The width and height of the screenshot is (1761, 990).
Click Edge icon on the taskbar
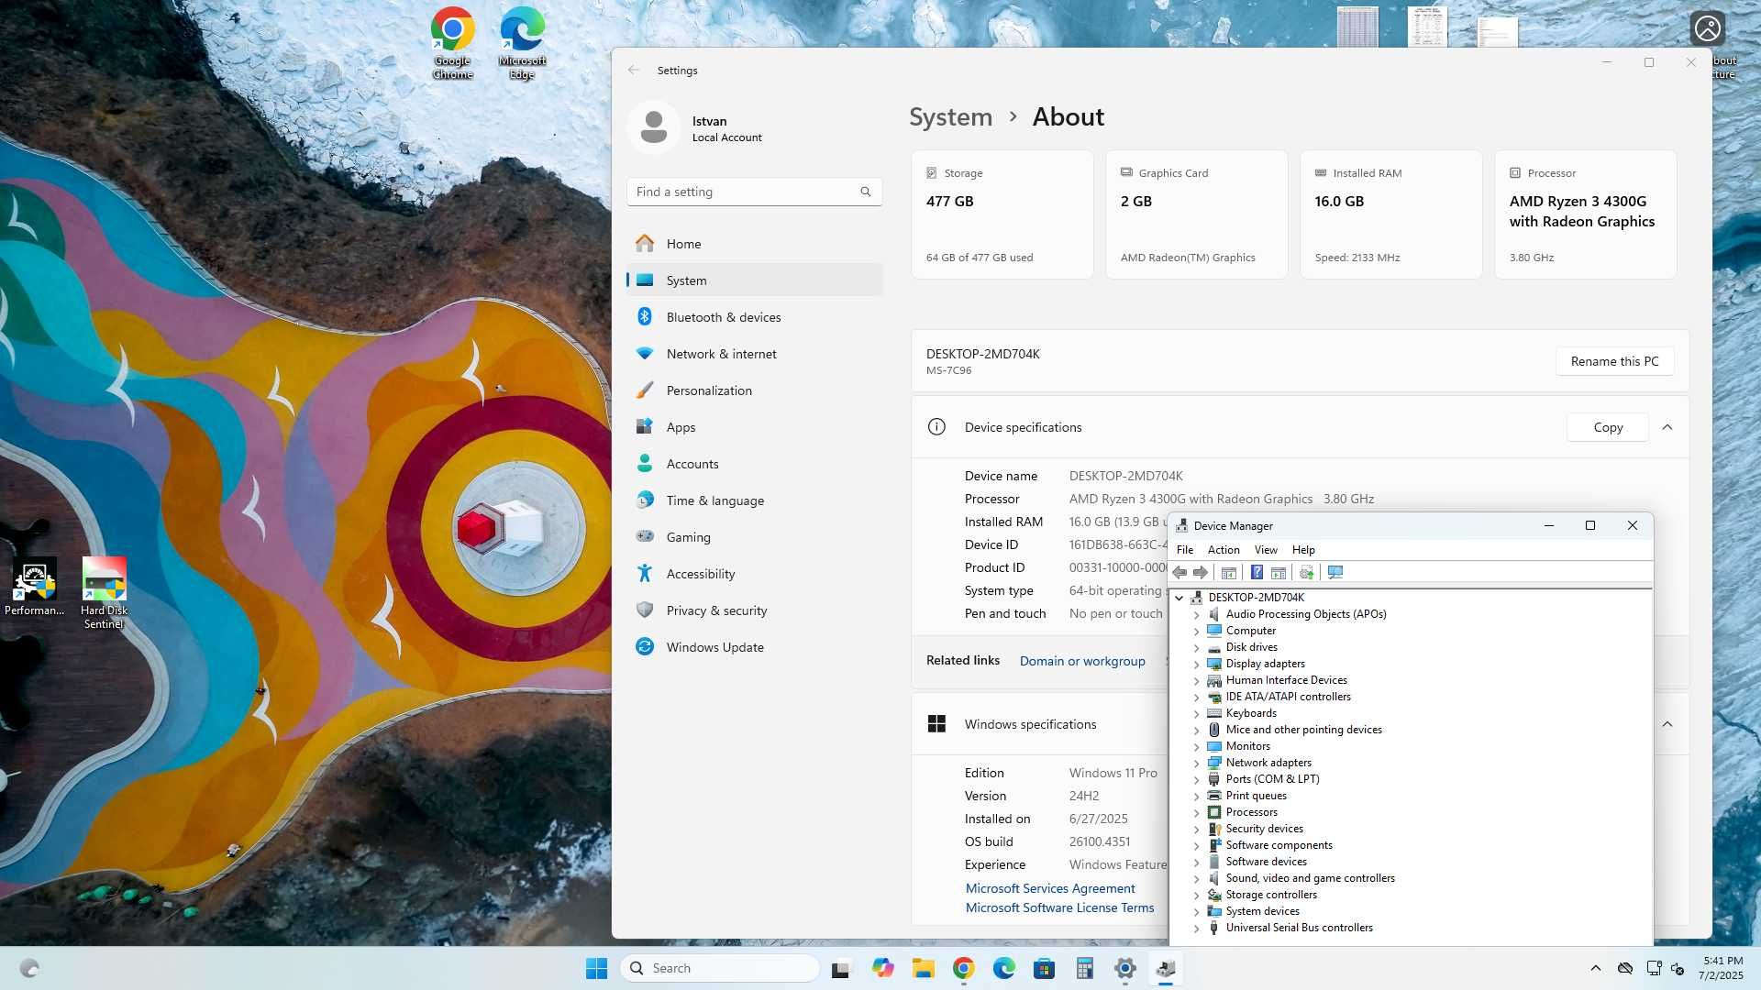pyautogui.click(x=1003, y=968)
